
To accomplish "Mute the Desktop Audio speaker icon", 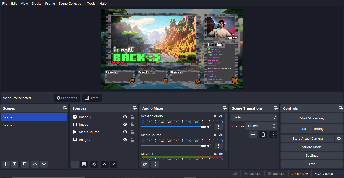I will (x=209, y=127).
